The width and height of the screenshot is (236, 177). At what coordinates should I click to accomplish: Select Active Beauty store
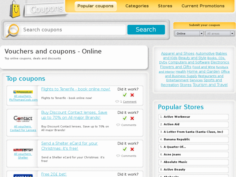pos(193,170)
